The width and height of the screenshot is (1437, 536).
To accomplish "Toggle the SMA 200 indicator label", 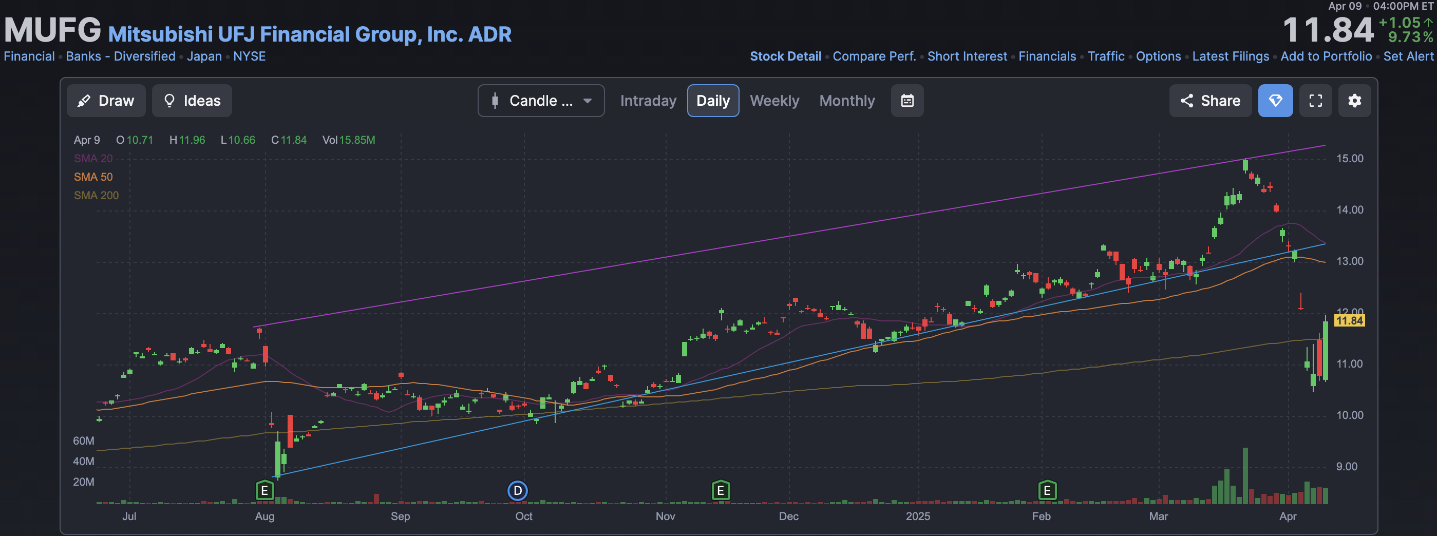I will (x=96, y=195).
